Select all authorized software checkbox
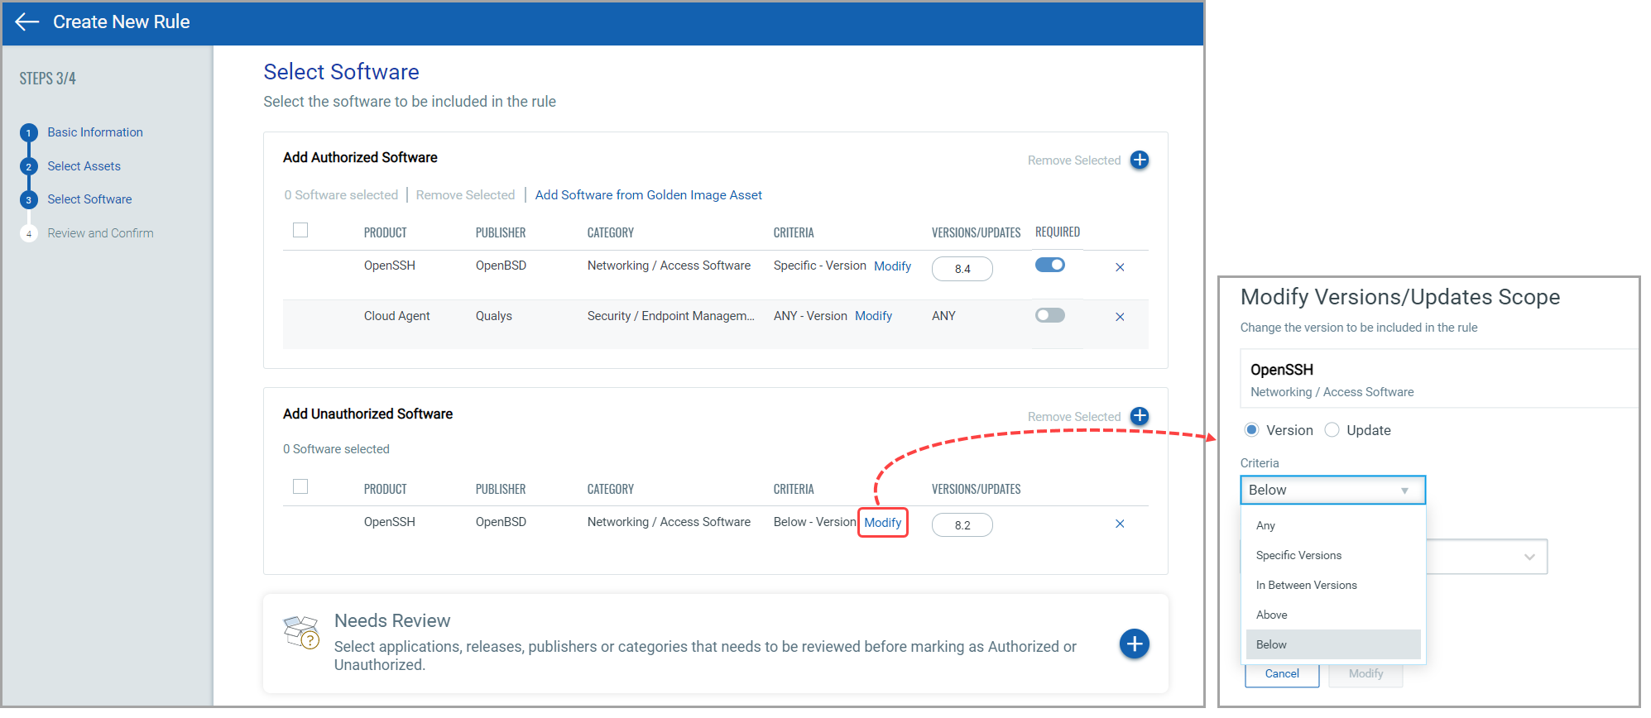The image size is (1651, 718). 300,230
